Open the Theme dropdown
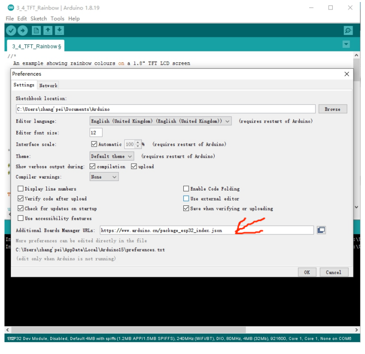The image size is (365, 354). 112,156
